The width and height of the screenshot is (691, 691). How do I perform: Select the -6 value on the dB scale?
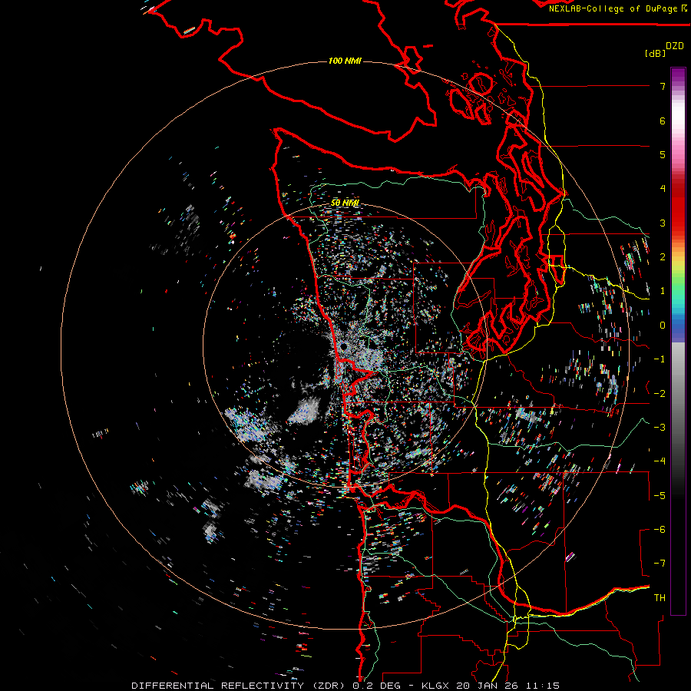click(660, 530)
